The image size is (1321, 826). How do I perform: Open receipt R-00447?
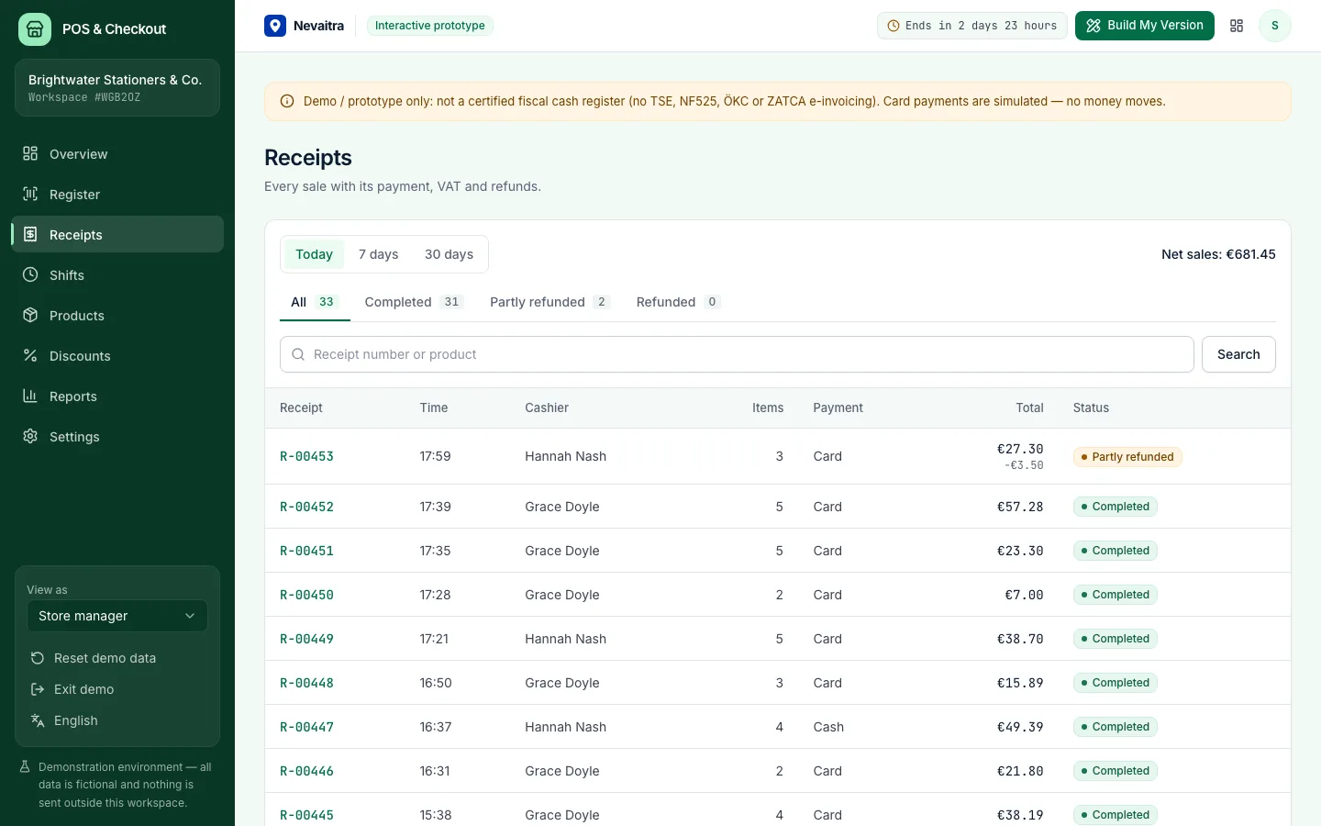point(306,727)
